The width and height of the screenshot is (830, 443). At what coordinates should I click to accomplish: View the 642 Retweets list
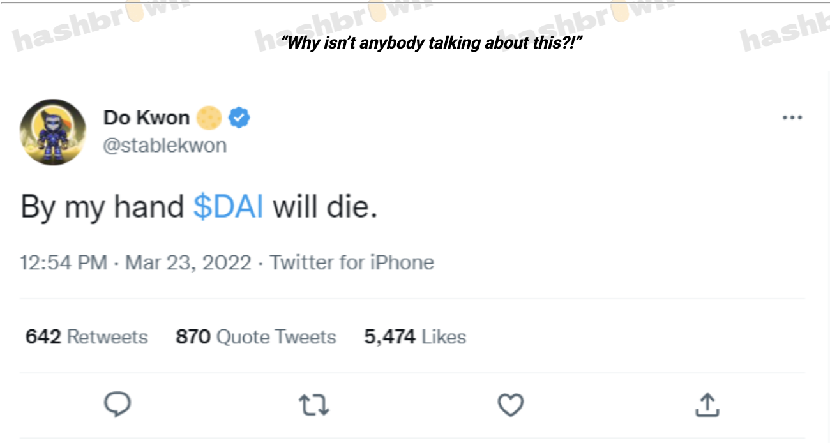(x=86, y=336)
